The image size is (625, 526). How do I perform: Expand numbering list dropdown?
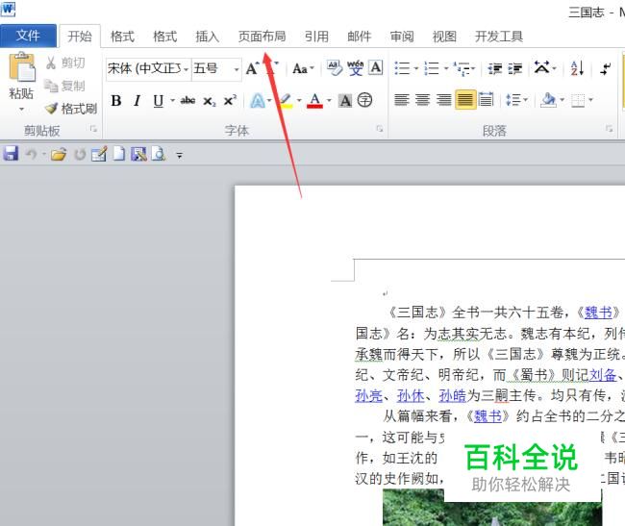pos(446,68)
